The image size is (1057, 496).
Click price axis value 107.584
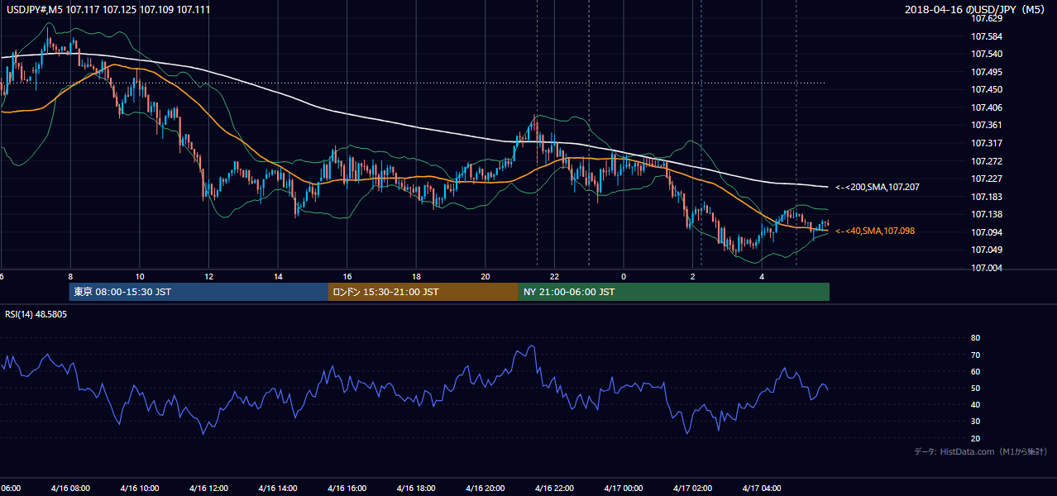(986, 36)
